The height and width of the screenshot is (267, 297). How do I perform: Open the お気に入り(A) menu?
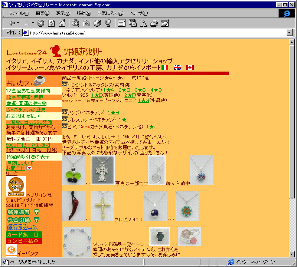point(110,13)
